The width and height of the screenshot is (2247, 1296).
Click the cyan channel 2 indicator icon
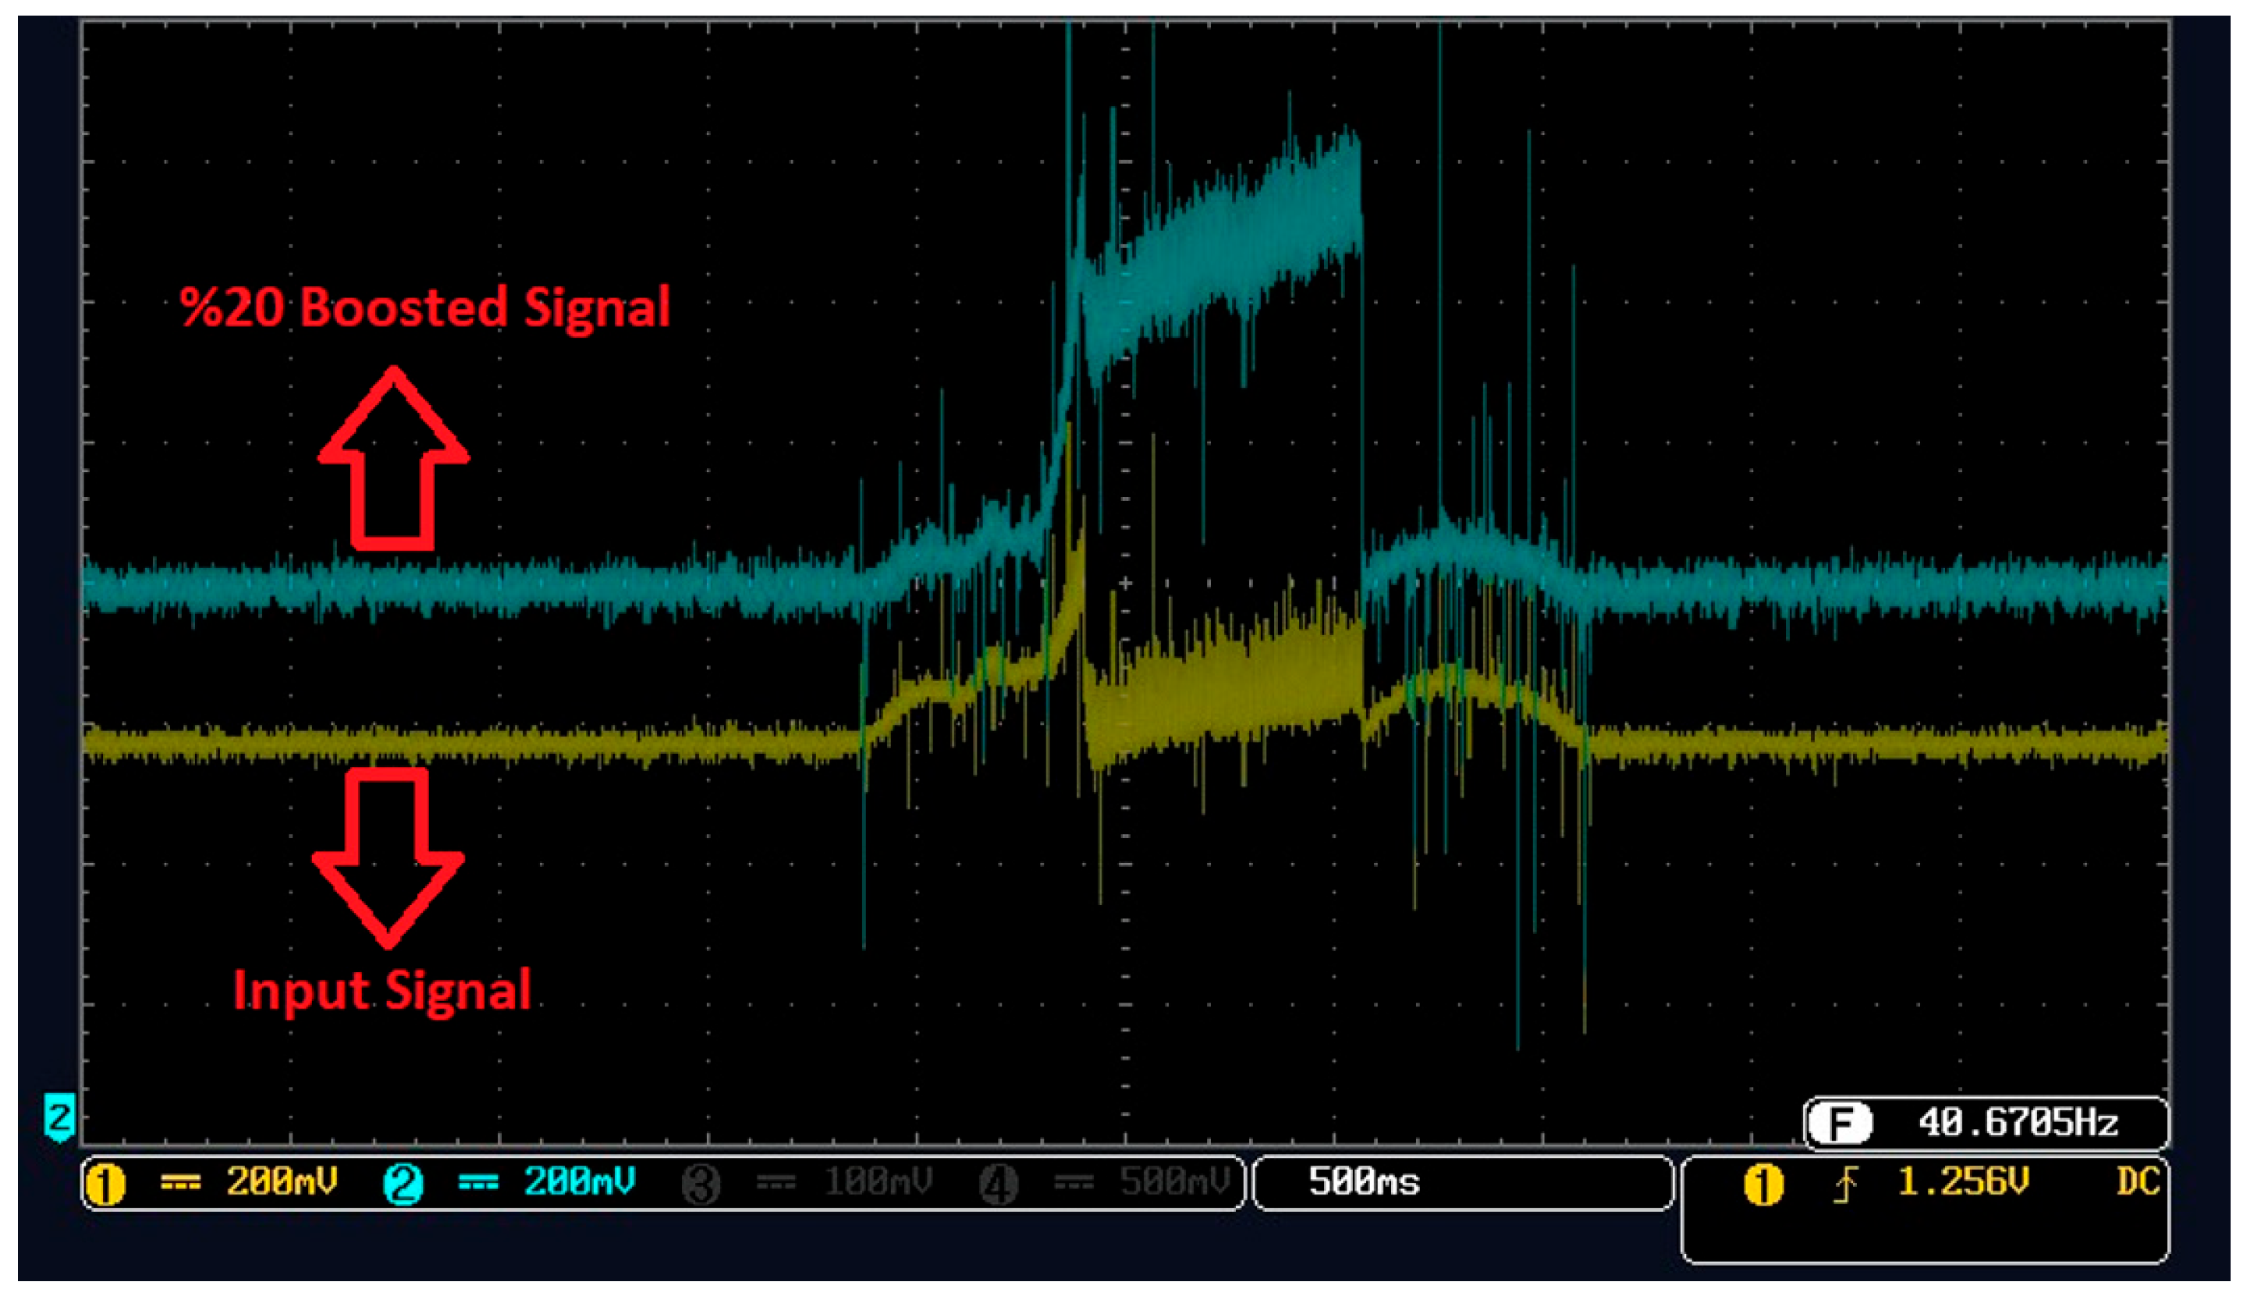pos(403,1184)
